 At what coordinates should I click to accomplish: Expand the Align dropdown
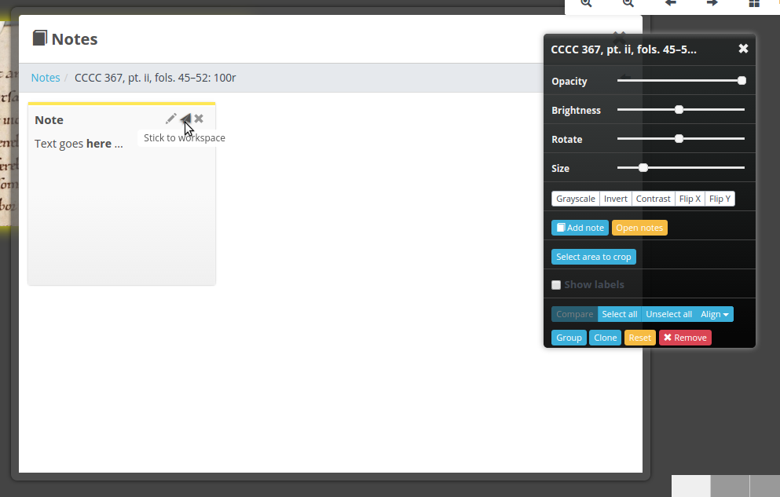(715, 314)
